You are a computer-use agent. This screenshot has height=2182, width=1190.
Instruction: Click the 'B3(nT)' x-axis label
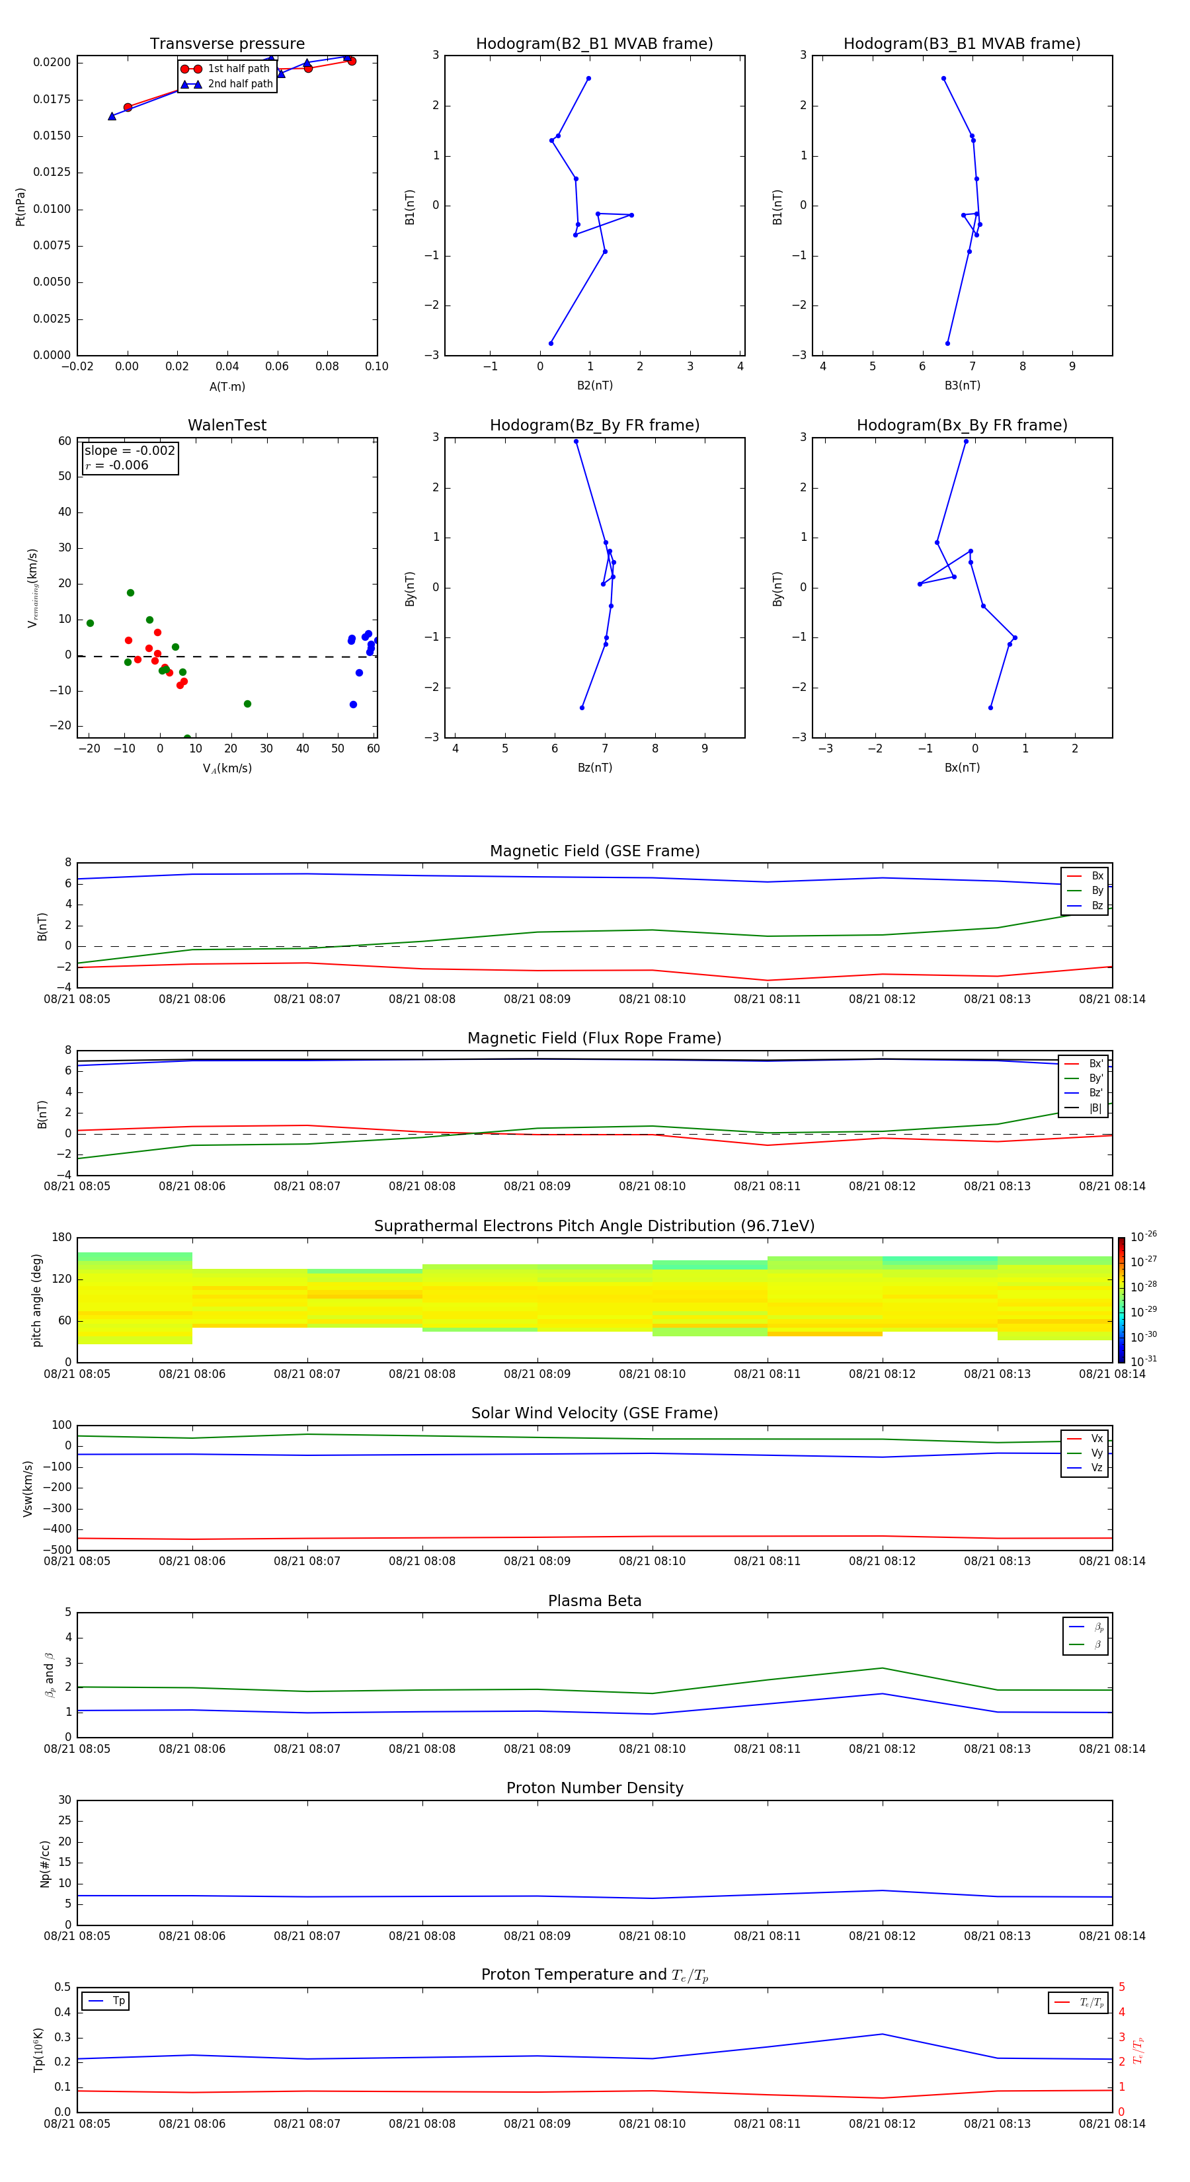pos(962,385)
